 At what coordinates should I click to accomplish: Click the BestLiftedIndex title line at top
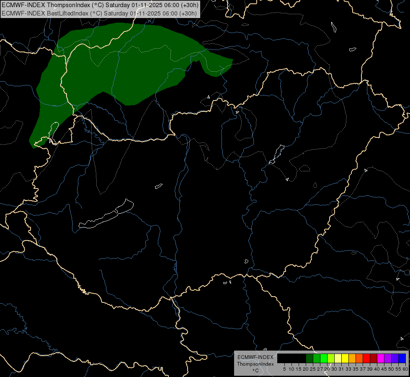(x=99, y=13)
